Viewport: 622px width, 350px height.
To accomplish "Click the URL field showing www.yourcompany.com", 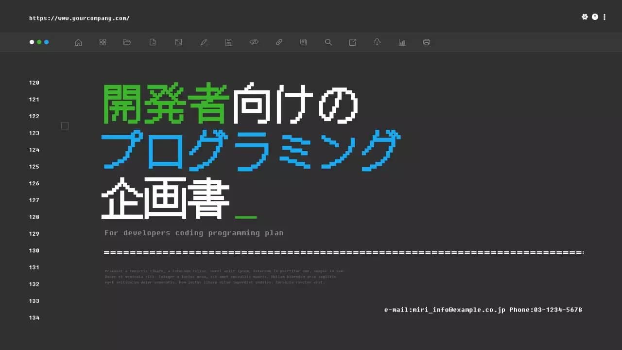I will click(x=79, y=18).
